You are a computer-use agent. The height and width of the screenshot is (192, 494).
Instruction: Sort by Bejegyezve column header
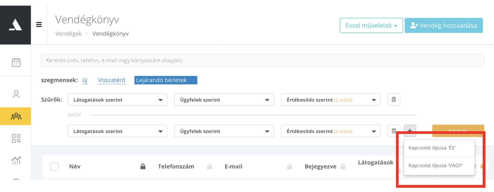tap(320, 167)
